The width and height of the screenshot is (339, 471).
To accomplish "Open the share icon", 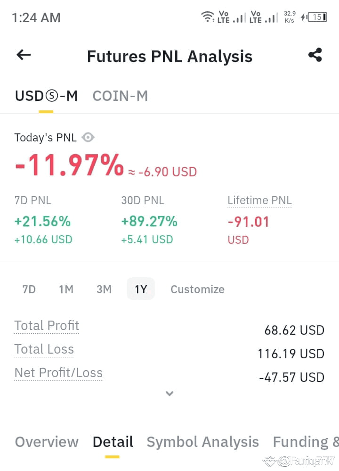I will 315,55.
